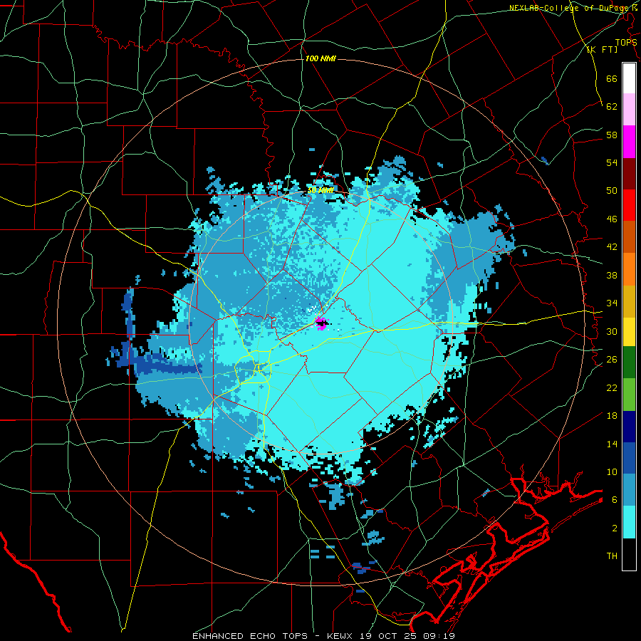
Task: Click the black TH legend swatch
Action: [629, 554]
